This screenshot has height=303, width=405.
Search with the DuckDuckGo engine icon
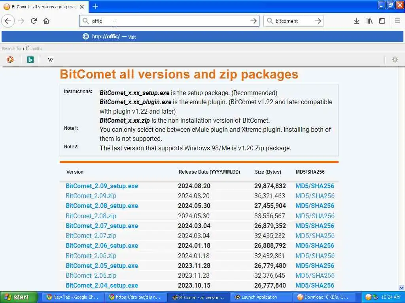[10, 60]
